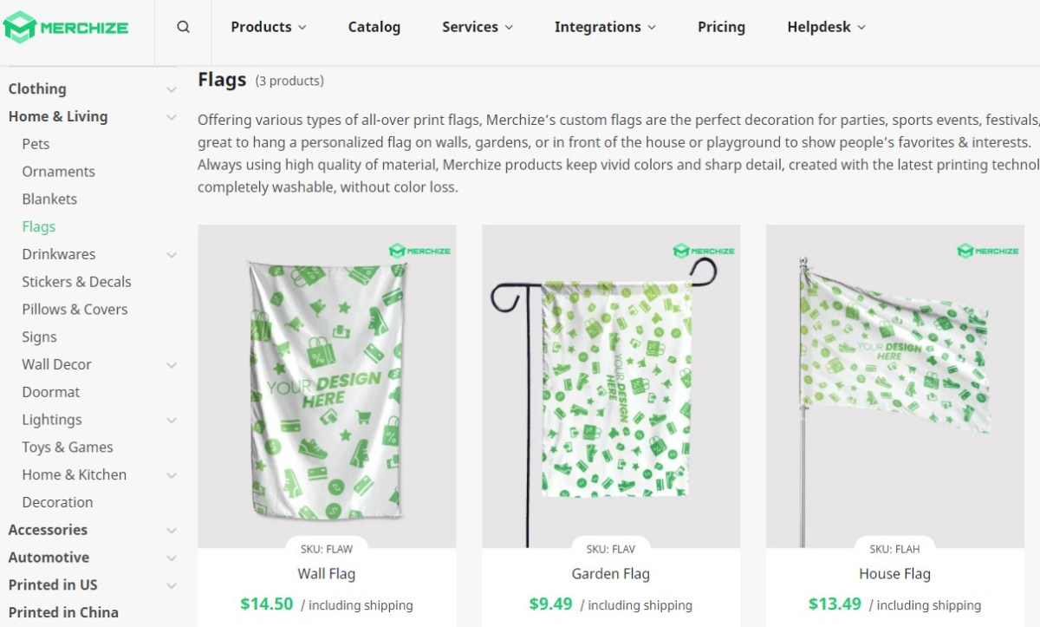The height and width of the screenshot is (627, 1040).
Task: Open the Catalog menu item
Action: click(374, 27)
